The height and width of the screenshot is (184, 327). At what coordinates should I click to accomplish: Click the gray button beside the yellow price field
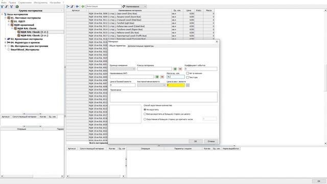click(188, 85)
